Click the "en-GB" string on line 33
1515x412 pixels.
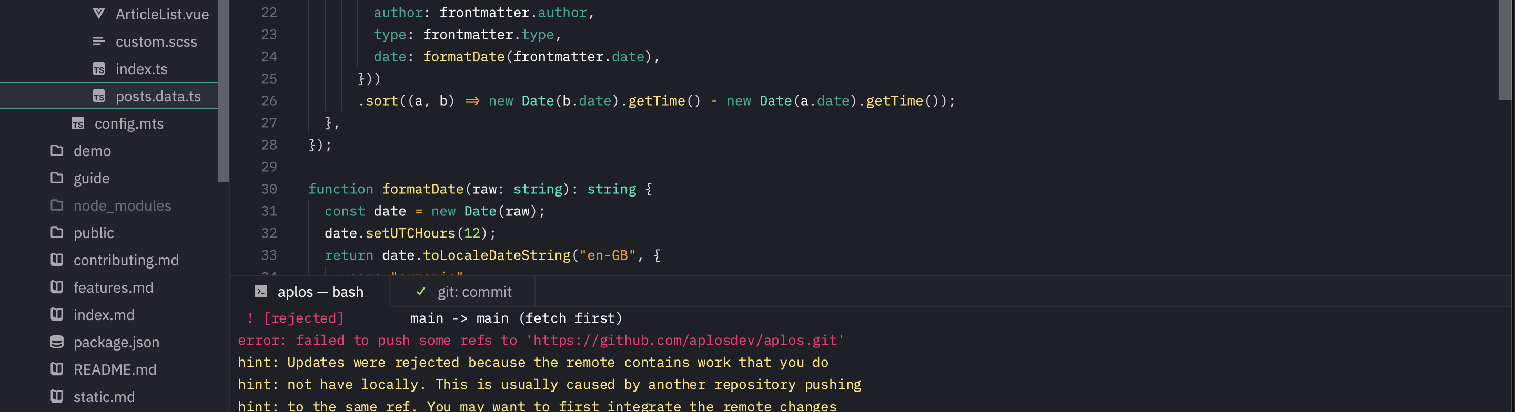608,255
